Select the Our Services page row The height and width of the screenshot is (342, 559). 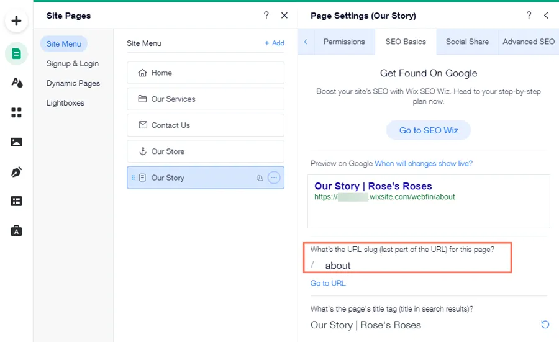pos(206,99)
